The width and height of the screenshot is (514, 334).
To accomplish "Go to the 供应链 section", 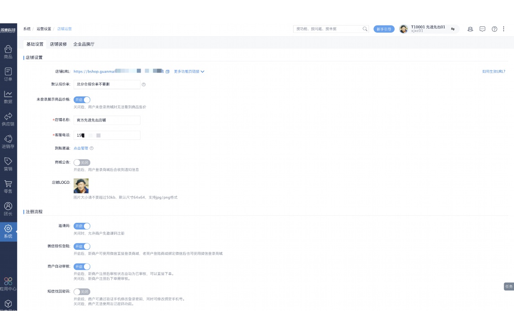I will pyautogui.click(x=8, y=118).
